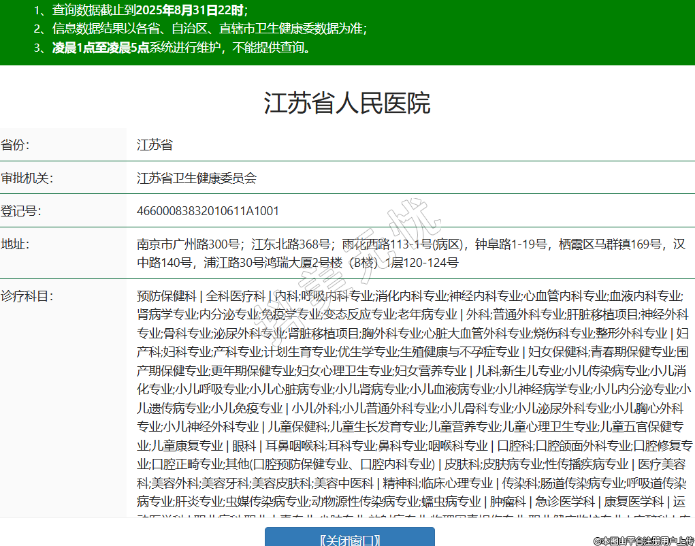This screenshot has height=546, width=695.
Task: Select the 省份 row label
Action: click(x=16, y=145)
